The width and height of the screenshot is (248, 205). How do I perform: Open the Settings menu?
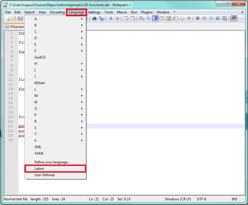94,12
